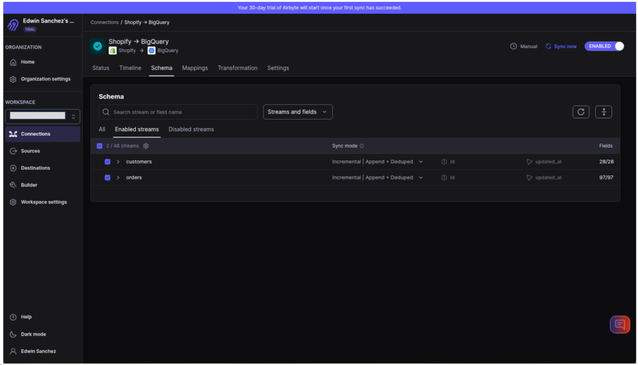The height and width of the screenshot is (365, 638).
Task: Open customers sync mode dropdown
Action: (x=377, y=162)
